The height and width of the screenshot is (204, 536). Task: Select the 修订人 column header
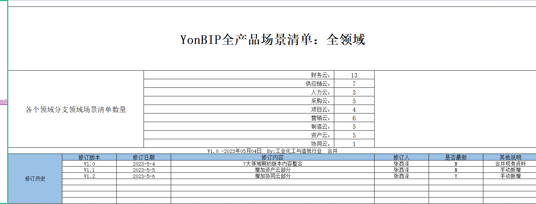(x=402, y=157)
